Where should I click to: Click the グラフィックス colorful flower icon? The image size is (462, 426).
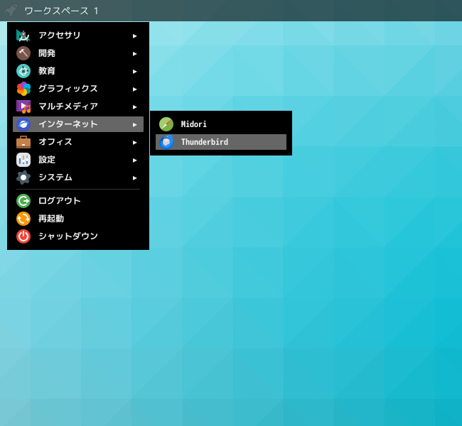tap(23, 89)
